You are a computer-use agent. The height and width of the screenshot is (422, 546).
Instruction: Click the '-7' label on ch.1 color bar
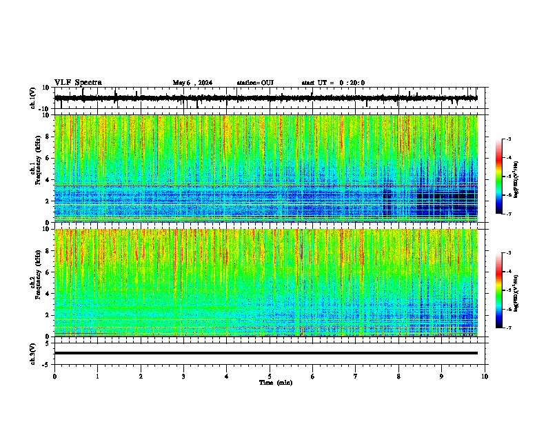pos(508,214)
